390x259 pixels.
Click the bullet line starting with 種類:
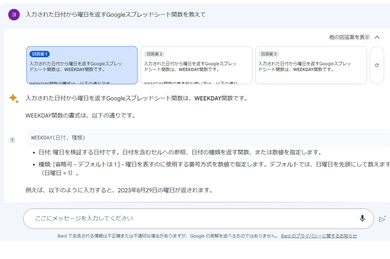click(214, 169)
